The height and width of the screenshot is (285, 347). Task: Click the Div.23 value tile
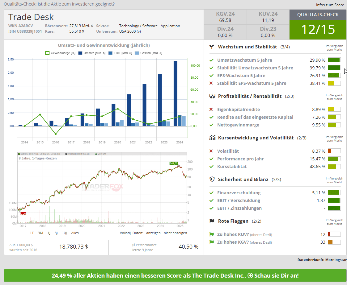268,32
